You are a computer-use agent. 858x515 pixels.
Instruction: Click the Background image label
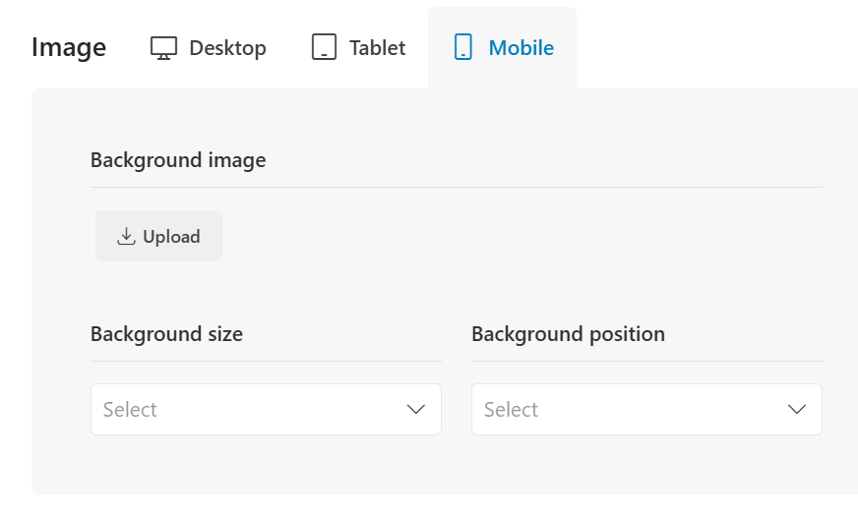click(x=178, y=160)
